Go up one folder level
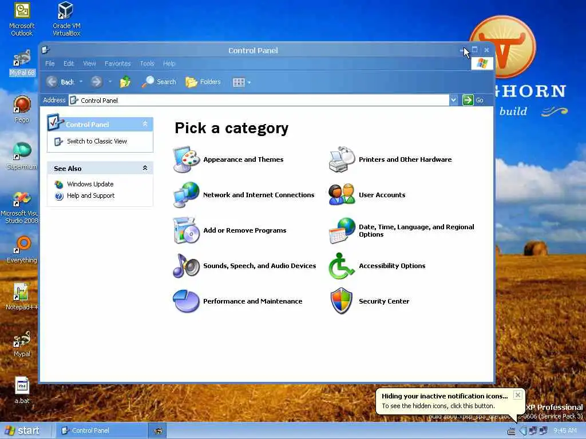Image resolution: width=586 pixels, height=439 pixels. click(x=125, y=82)
